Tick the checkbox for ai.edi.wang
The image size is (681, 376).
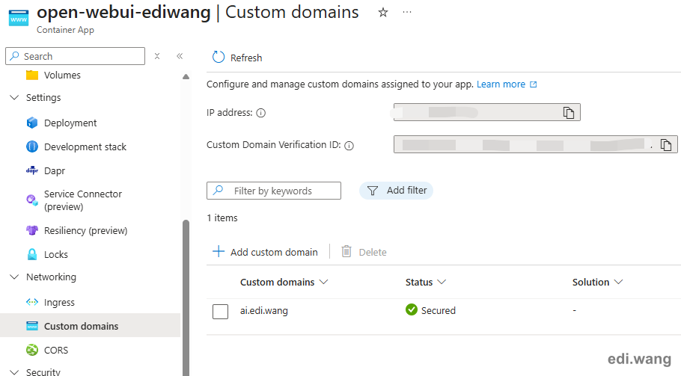pos(220,312)
